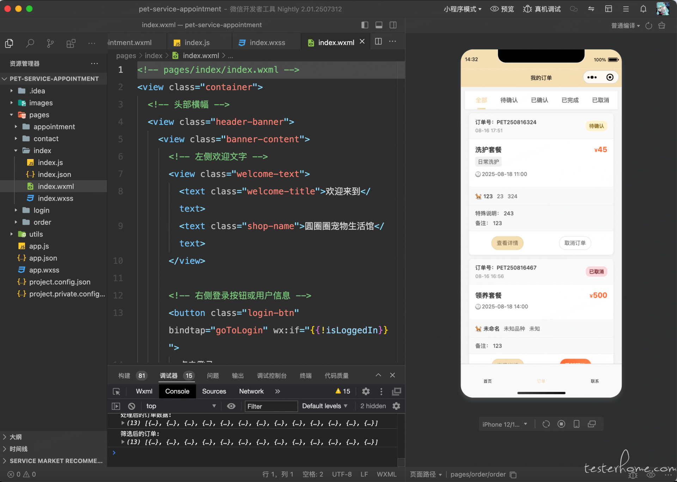Open the Default levels dropdown
Screen dimensions: 677x482
pyautogui.click(x=325, y=406)
